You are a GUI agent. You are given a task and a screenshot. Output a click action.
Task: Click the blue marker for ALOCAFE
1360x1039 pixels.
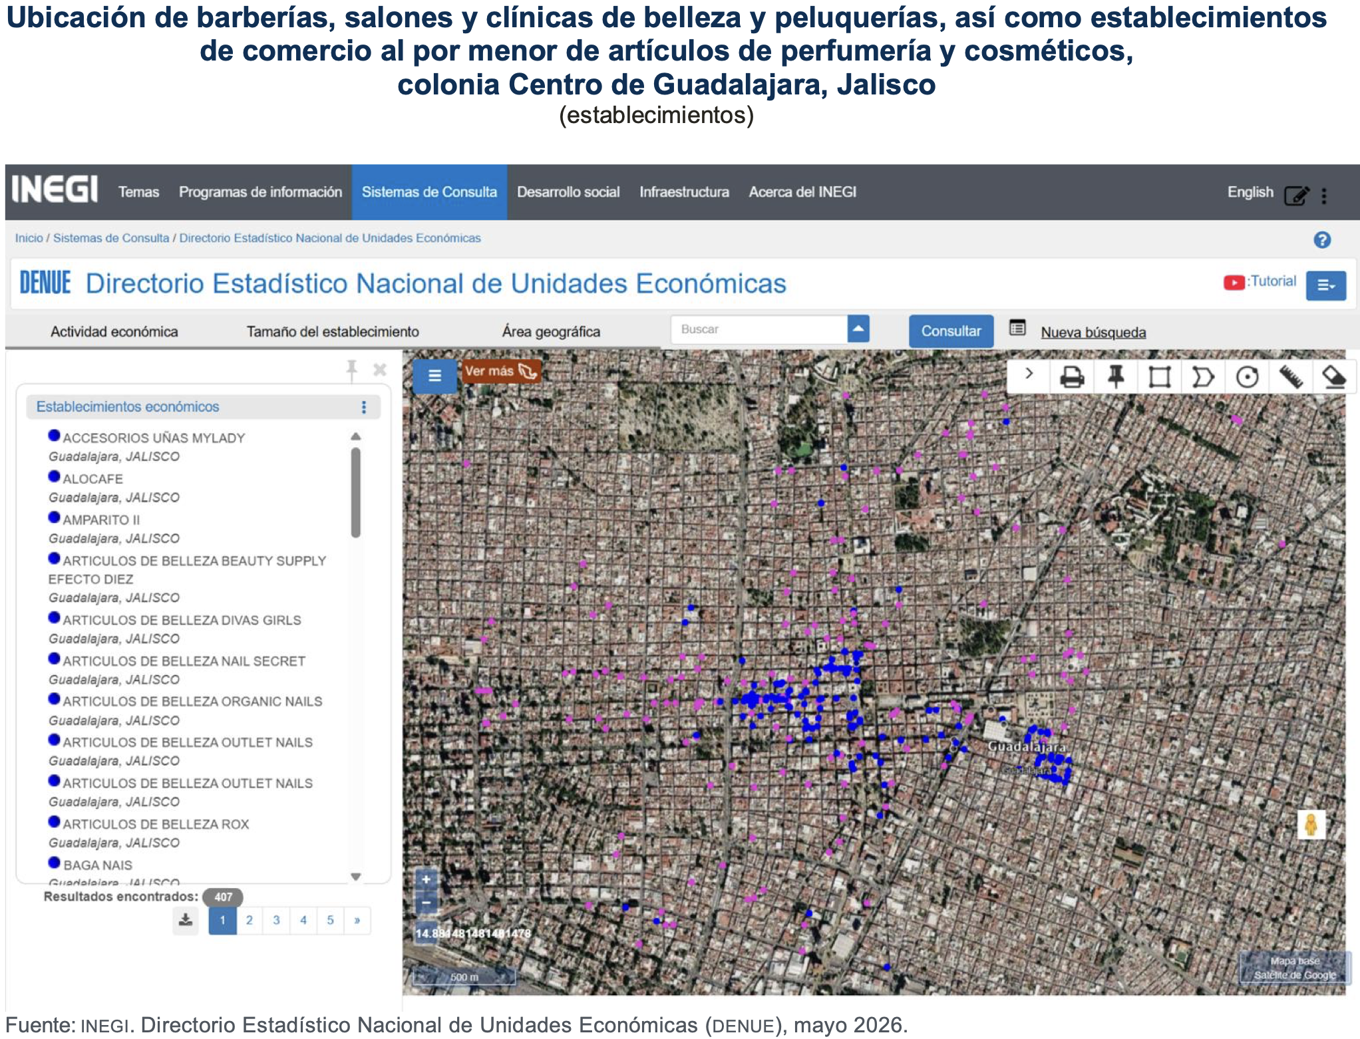point(55,477)
